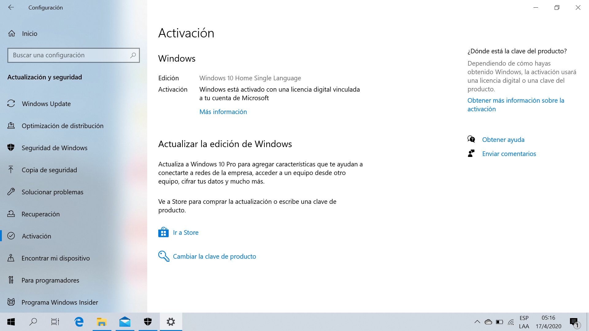Focus the Buscar una configuración field
This screenshot has height=331, width=589.
pyautogui.click(x=69, y=55)
